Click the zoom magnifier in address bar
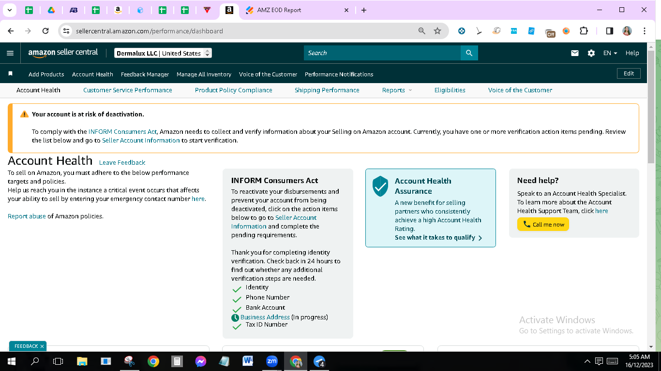The height and width of the screenshot is (371, 661). [422, 31]
